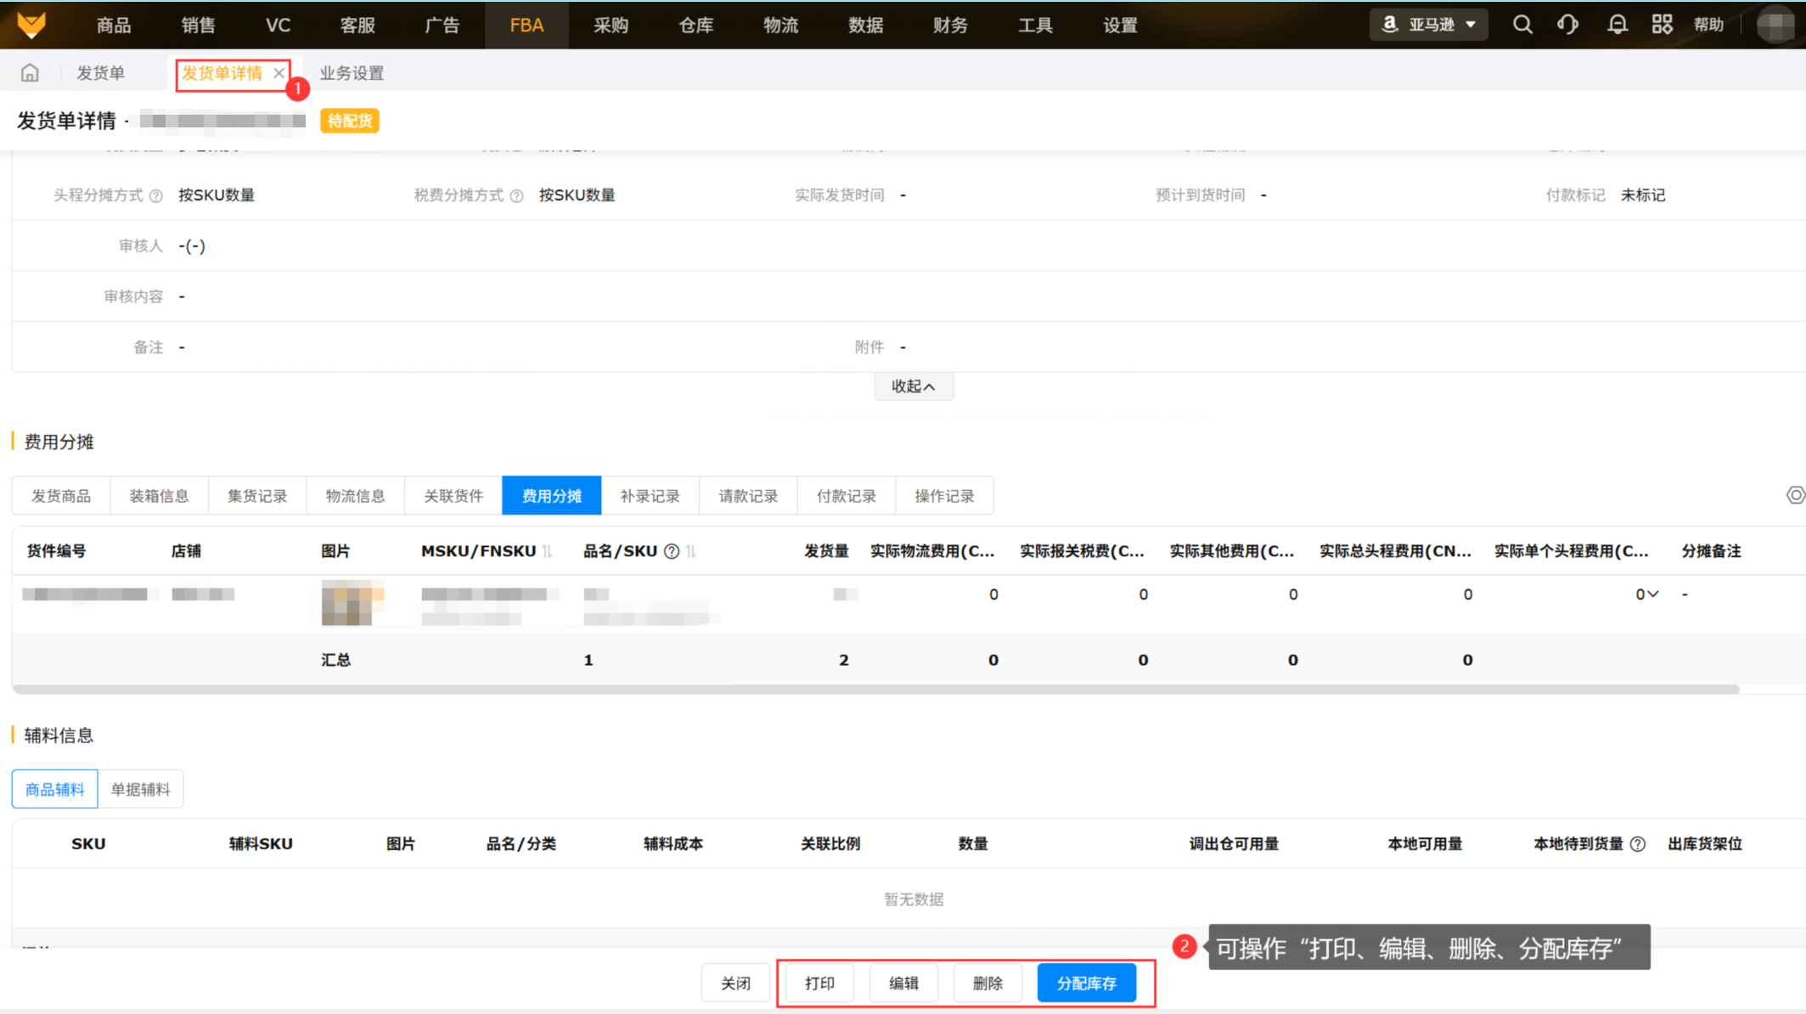Open the notifications bell icon
The width and height of the screenshot is (1806, 1014).
point(1617,25)
